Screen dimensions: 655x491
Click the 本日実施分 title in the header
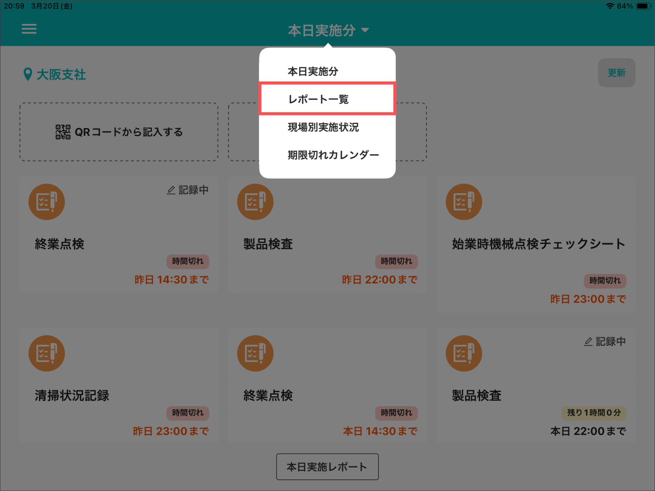click(322, 30)
